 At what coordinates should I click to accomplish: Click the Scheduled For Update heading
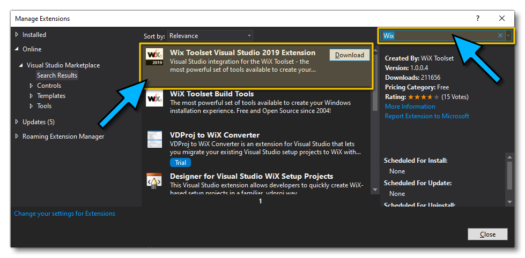(x=418, y=183)
